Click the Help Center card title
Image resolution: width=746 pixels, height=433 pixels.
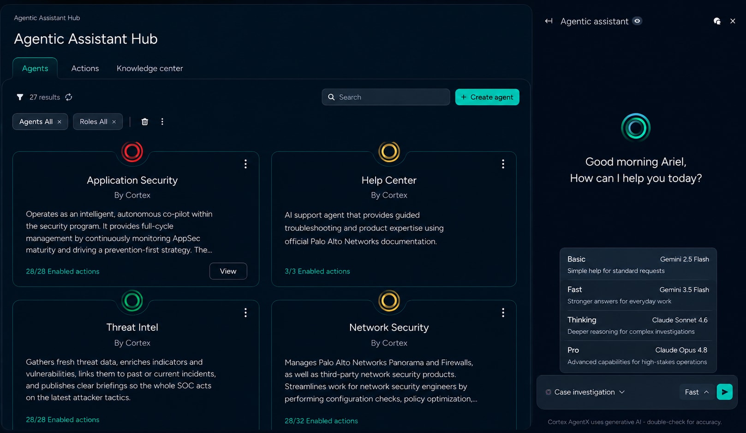pos(389,180)
